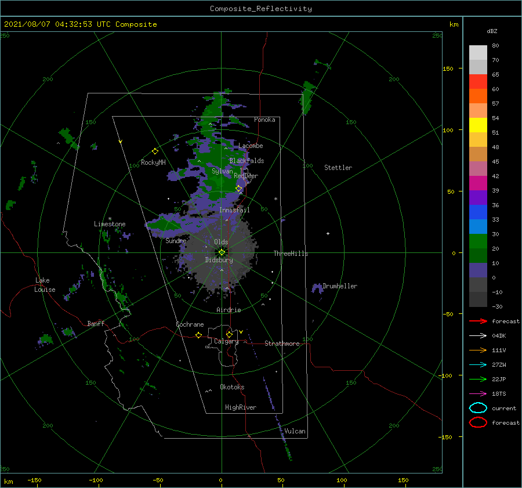The height and width of the screenshot is (488, 522).
Task: Click the RockyMH label
Action: pos(153,162)
